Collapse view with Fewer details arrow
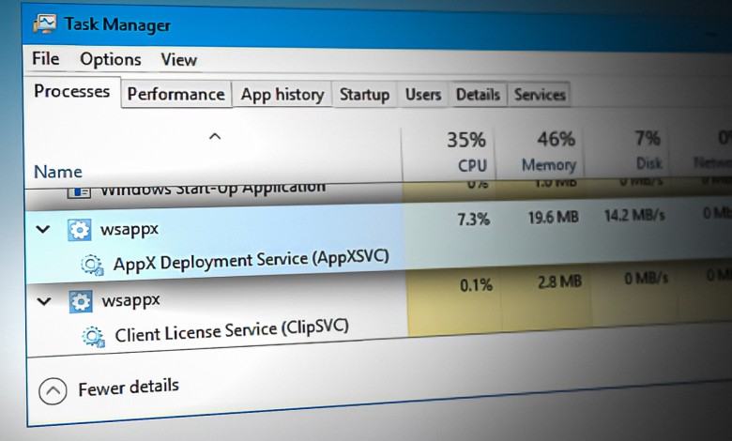Image resolution: width=732 pixels, height=441 pixels. coord(53,390)
